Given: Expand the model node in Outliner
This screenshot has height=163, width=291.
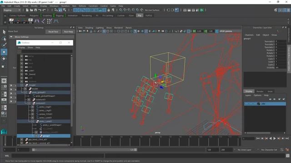Looking at the screenshot, I should click(x=25, y=89).
